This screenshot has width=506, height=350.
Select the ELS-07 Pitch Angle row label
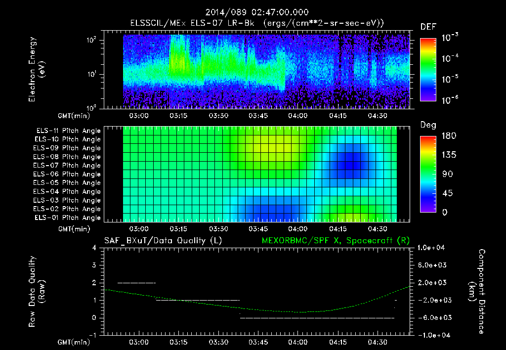point(67,166)
